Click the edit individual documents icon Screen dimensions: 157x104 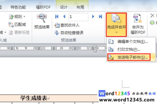pos(111,42)
